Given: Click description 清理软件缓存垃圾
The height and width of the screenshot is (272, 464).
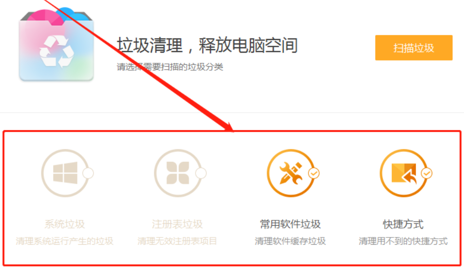Looking at the screenshot, I should point(290,241).
